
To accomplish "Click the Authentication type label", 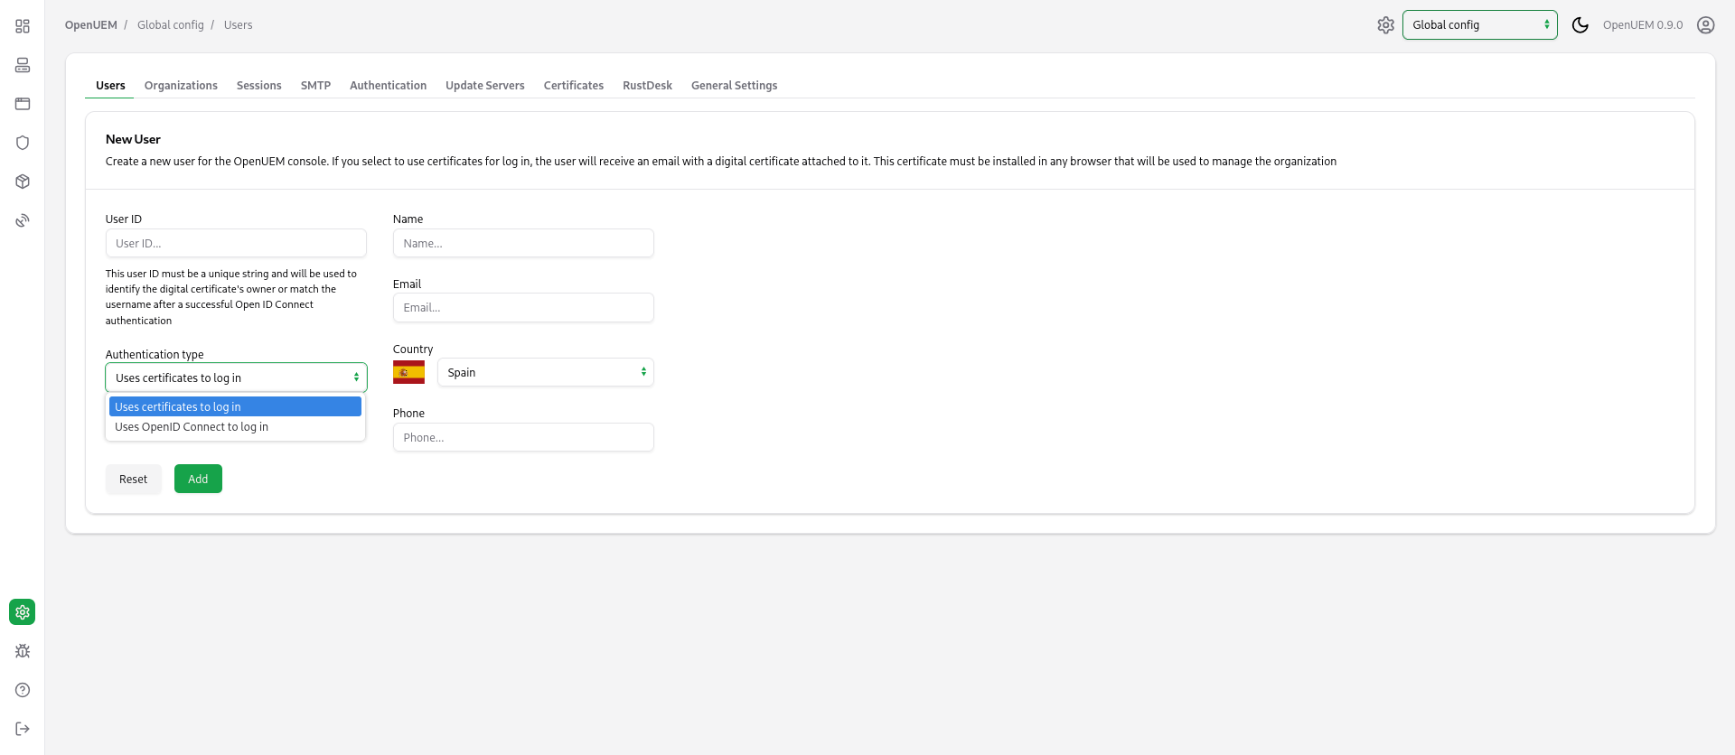I will (155, 355).
